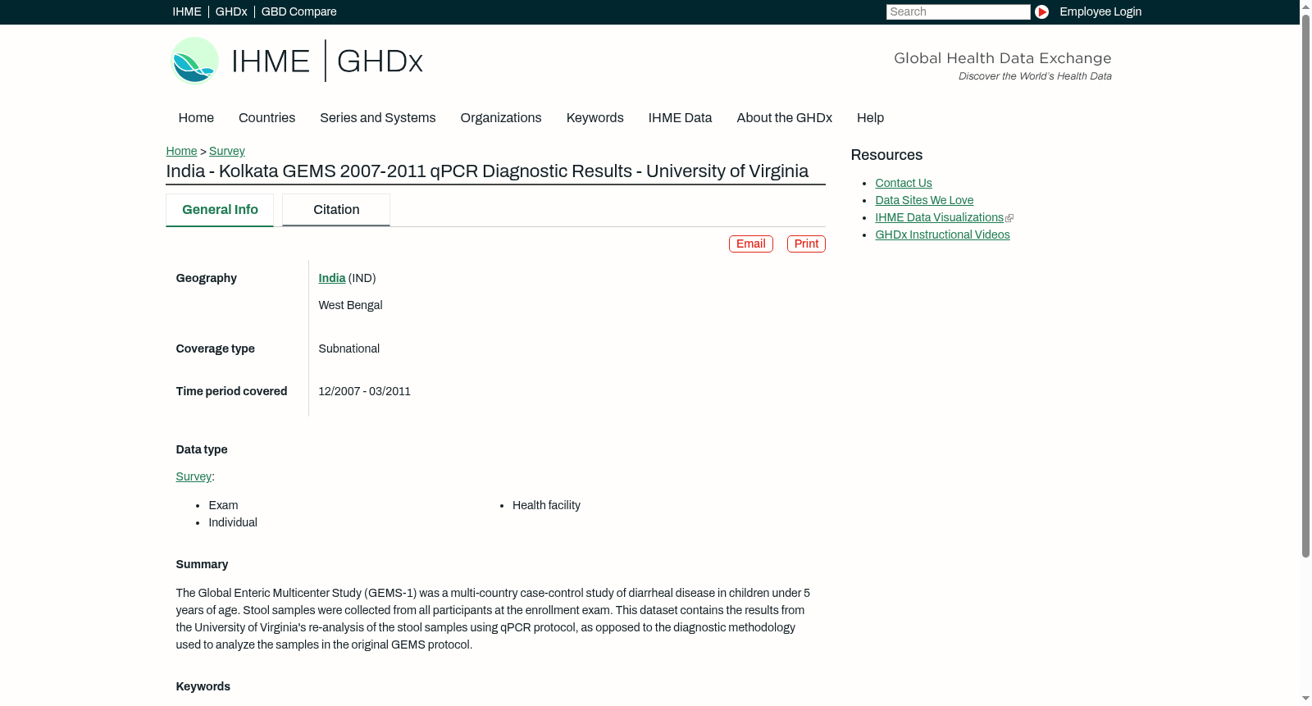Image resolution: width=1312 pixels, height=706 pixels.
Task: Click the 'Global Health Data Exchange' tagline heading
Action: (1002, 58)
